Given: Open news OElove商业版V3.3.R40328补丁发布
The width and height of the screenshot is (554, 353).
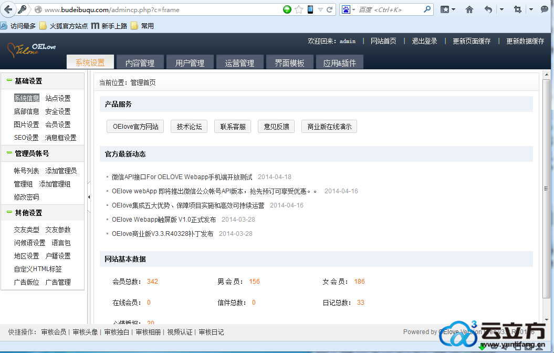Looking at the screenshot, I should [163, 234].
